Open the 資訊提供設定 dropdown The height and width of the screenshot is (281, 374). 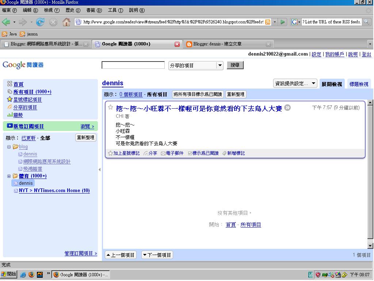coord(295,83)
